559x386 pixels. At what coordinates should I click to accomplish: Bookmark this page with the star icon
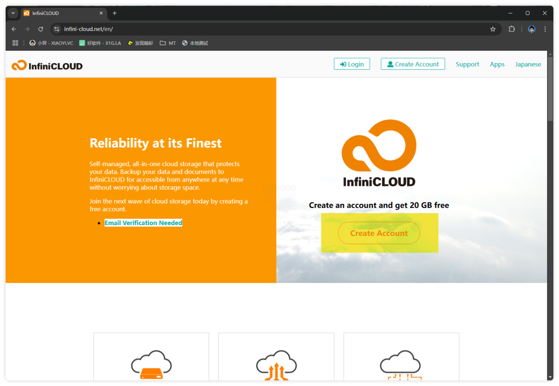[x=493, y=29]
